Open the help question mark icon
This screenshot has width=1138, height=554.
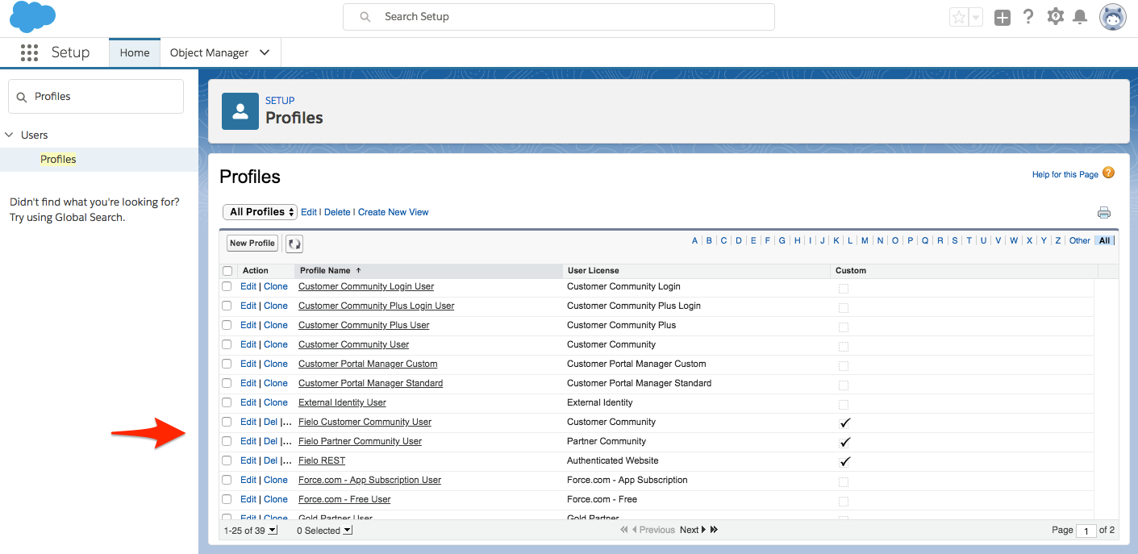1028,16
